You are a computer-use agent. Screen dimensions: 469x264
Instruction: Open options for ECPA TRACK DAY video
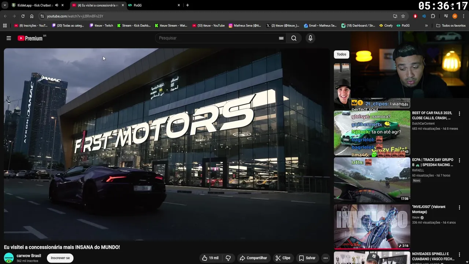(x=459, y=161)
